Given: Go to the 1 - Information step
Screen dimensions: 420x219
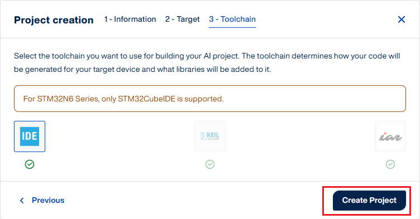Looking at the screenshot, I should pyautogui.click(x=130, y=20).
